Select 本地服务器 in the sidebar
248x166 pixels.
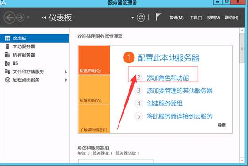coord(34,47)
